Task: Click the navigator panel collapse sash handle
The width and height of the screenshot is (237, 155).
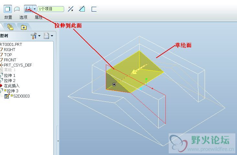Action: (58, 141)
